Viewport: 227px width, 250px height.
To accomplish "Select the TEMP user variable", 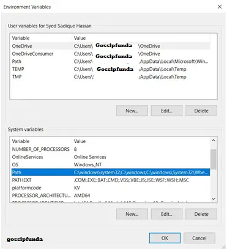I will tap(111, 69).
